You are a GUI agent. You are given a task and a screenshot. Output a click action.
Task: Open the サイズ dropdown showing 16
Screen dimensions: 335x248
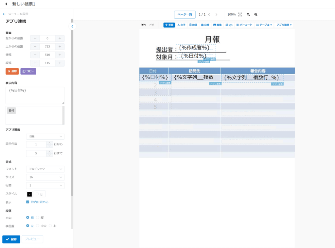pos(45,177)
